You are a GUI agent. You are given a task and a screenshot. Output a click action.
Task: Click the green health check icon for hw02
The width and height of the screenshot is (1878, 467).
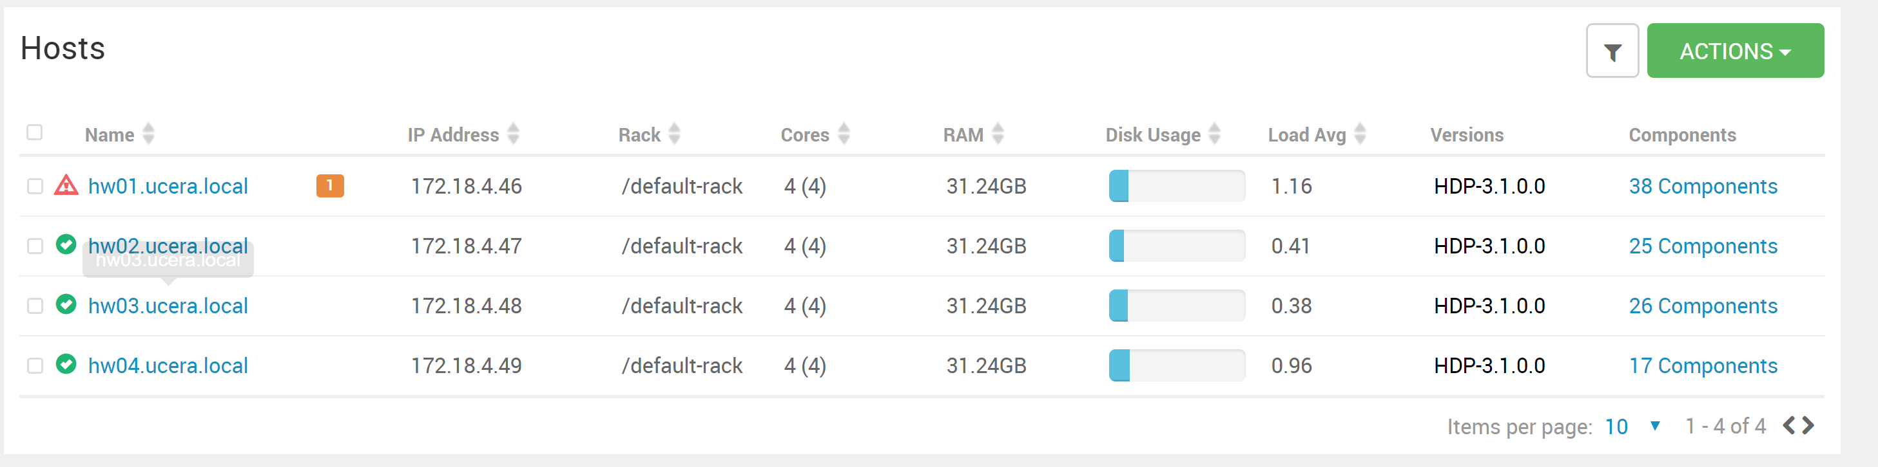(x=66, y=244)
